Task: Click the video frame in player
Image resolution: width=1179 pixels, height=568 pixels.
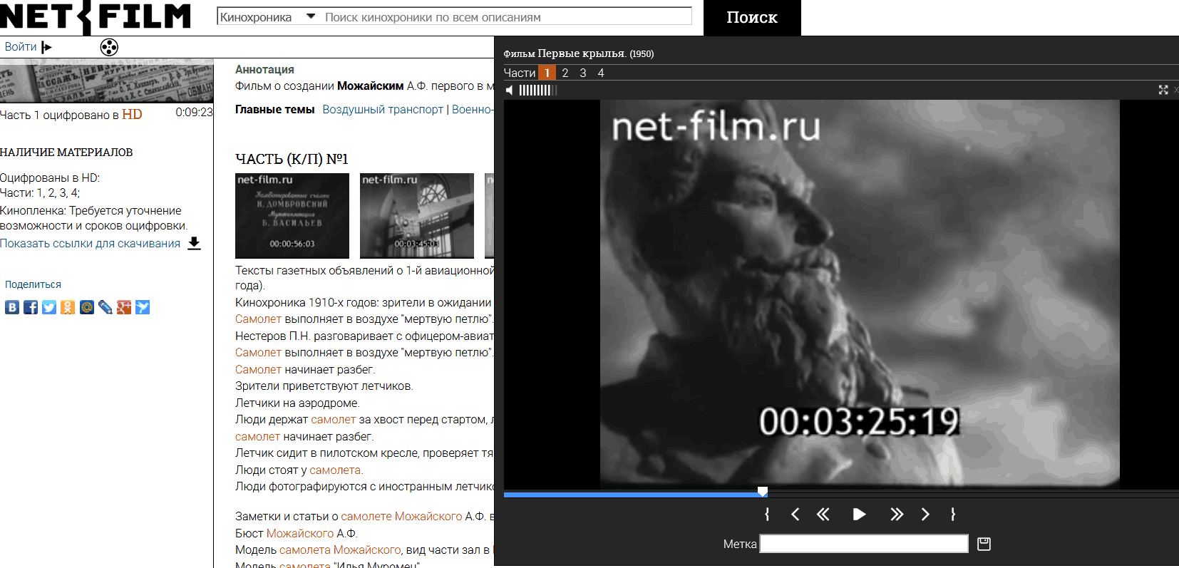Action: pyautogui.click(x=860, y=294)
